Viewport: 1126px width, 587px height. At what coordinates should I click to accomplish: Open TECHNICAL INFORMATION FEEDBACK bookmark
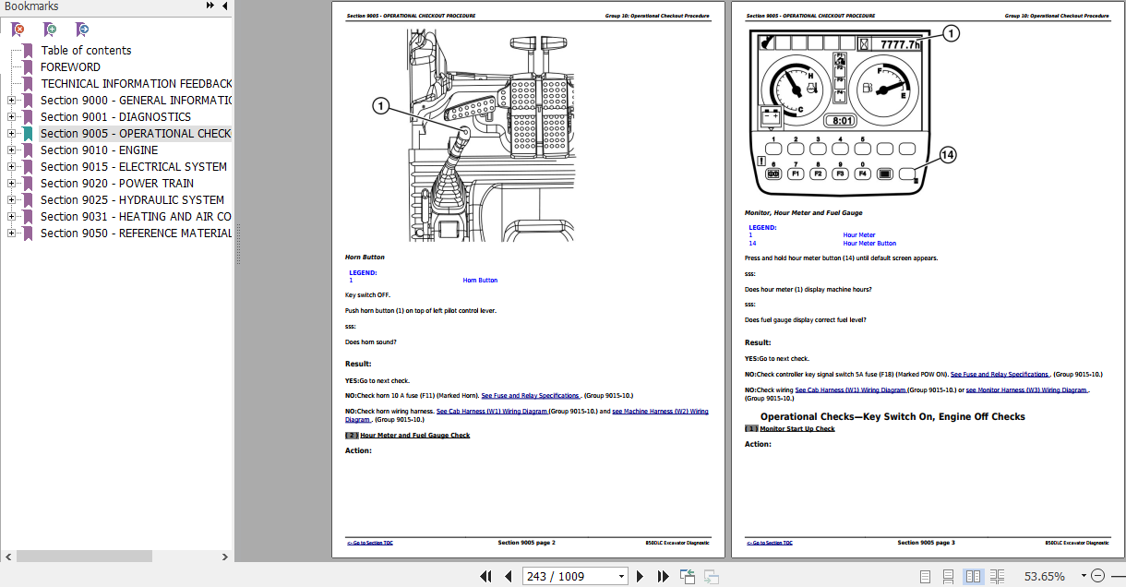(x=136, y=84)
